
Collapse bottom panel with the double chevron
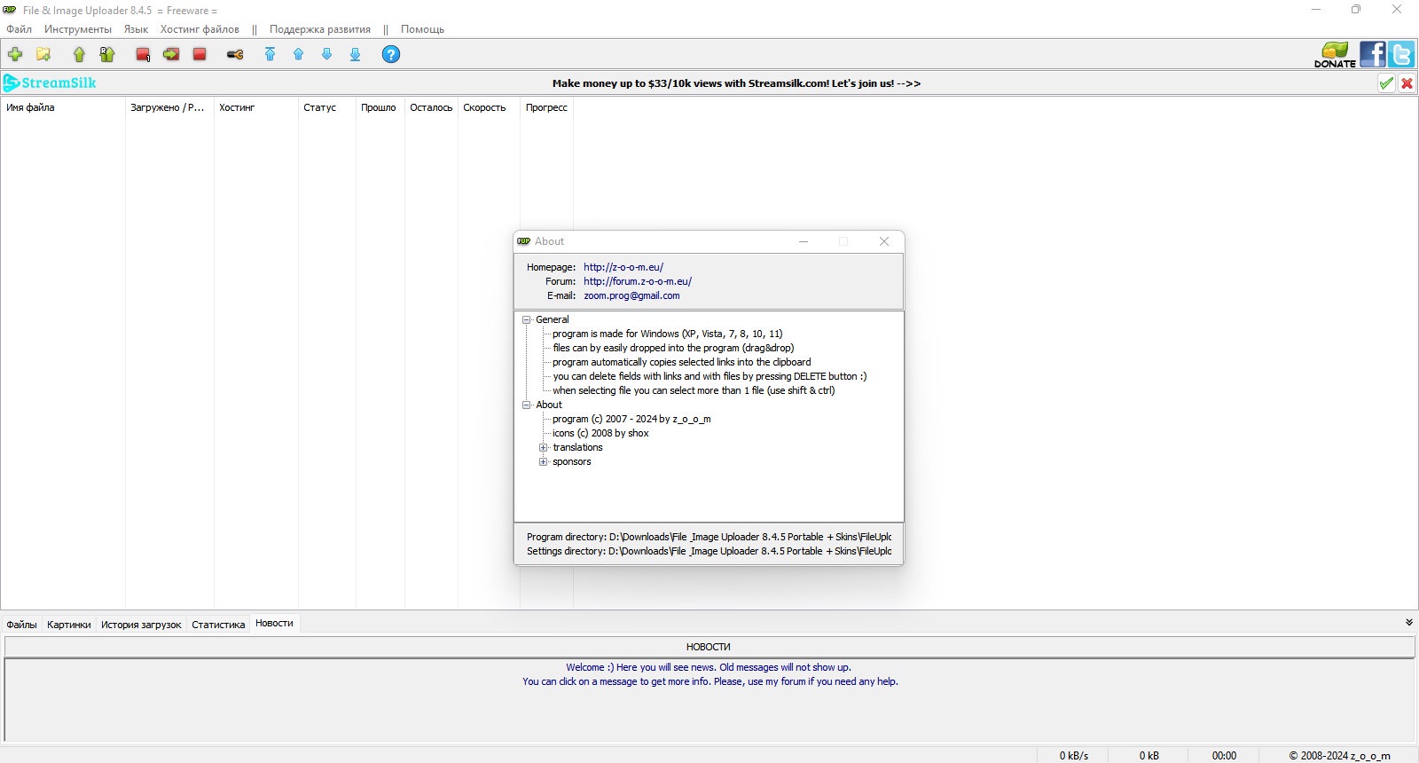click(1408, 623)
